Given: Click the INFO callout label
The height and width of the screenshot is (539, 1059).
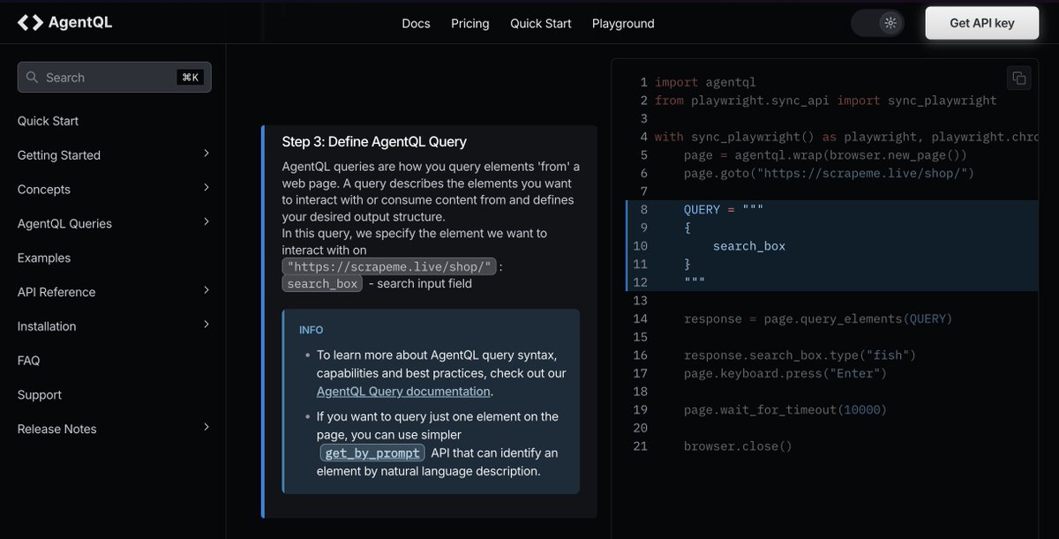Looking at the screenshot, I should pos(312,330).
